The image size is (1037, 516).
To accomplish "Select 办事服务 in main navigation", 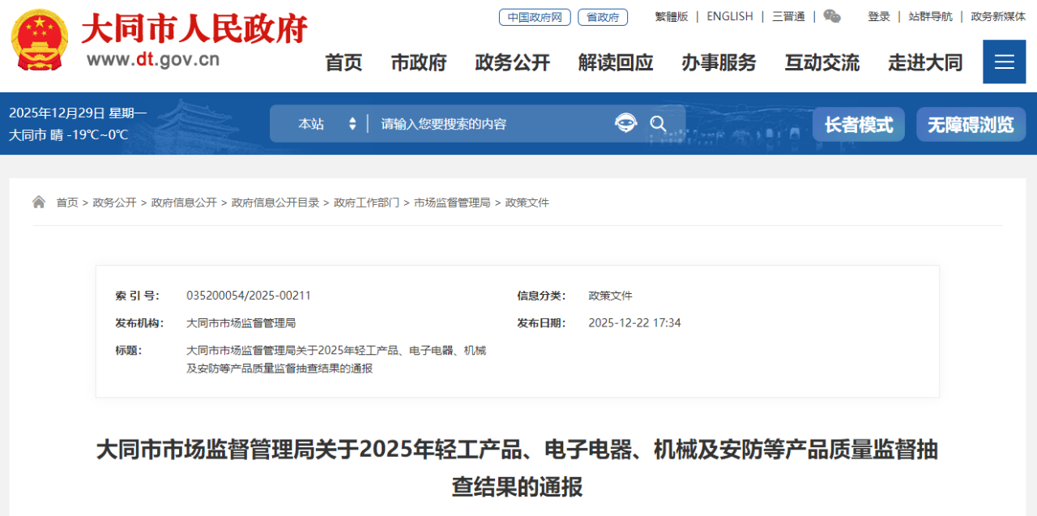I will click(x=719, y=62).
